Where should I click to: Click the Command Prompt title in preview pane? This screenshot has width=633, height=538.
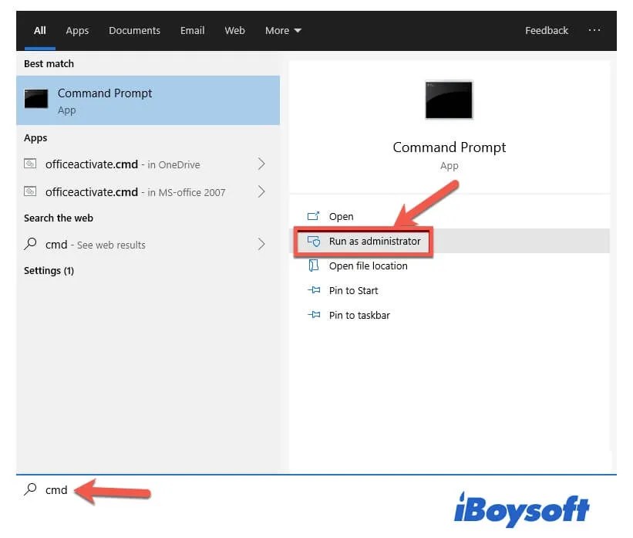(x=449, y=147)
